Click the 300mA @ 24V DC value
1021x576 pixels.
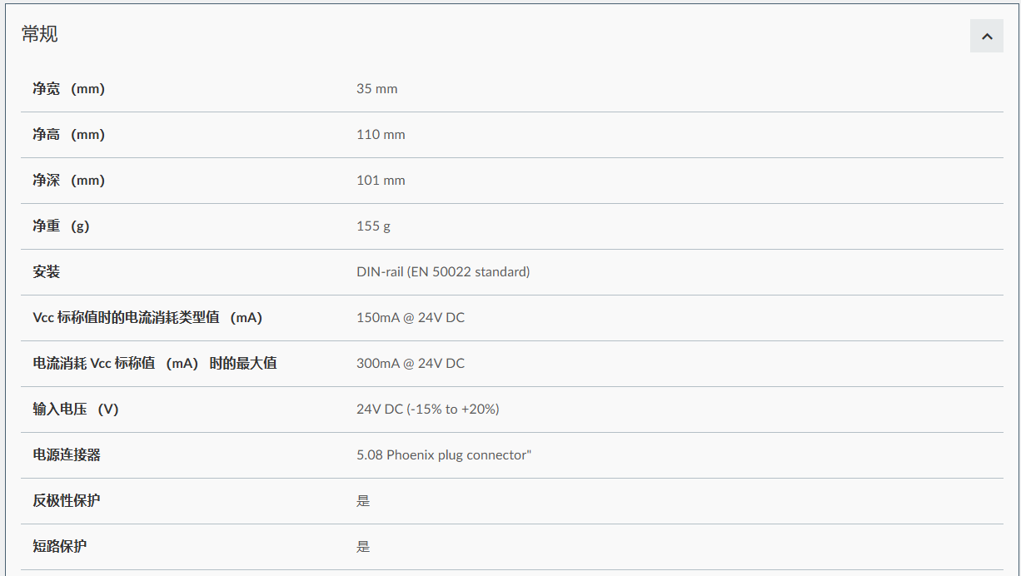(x=411, y=364)
